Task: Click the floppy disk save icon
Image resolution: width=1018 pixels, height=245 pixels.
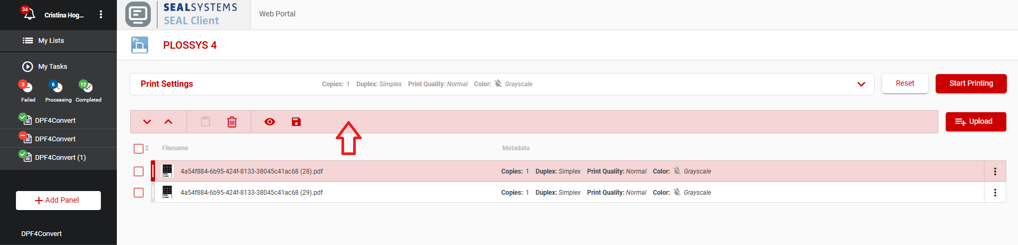Action: [296, 122]
